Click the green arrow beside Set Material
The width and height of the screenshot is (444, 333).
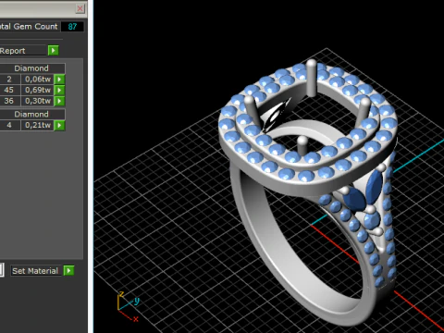pyautogui.click(x=68, y=271)
